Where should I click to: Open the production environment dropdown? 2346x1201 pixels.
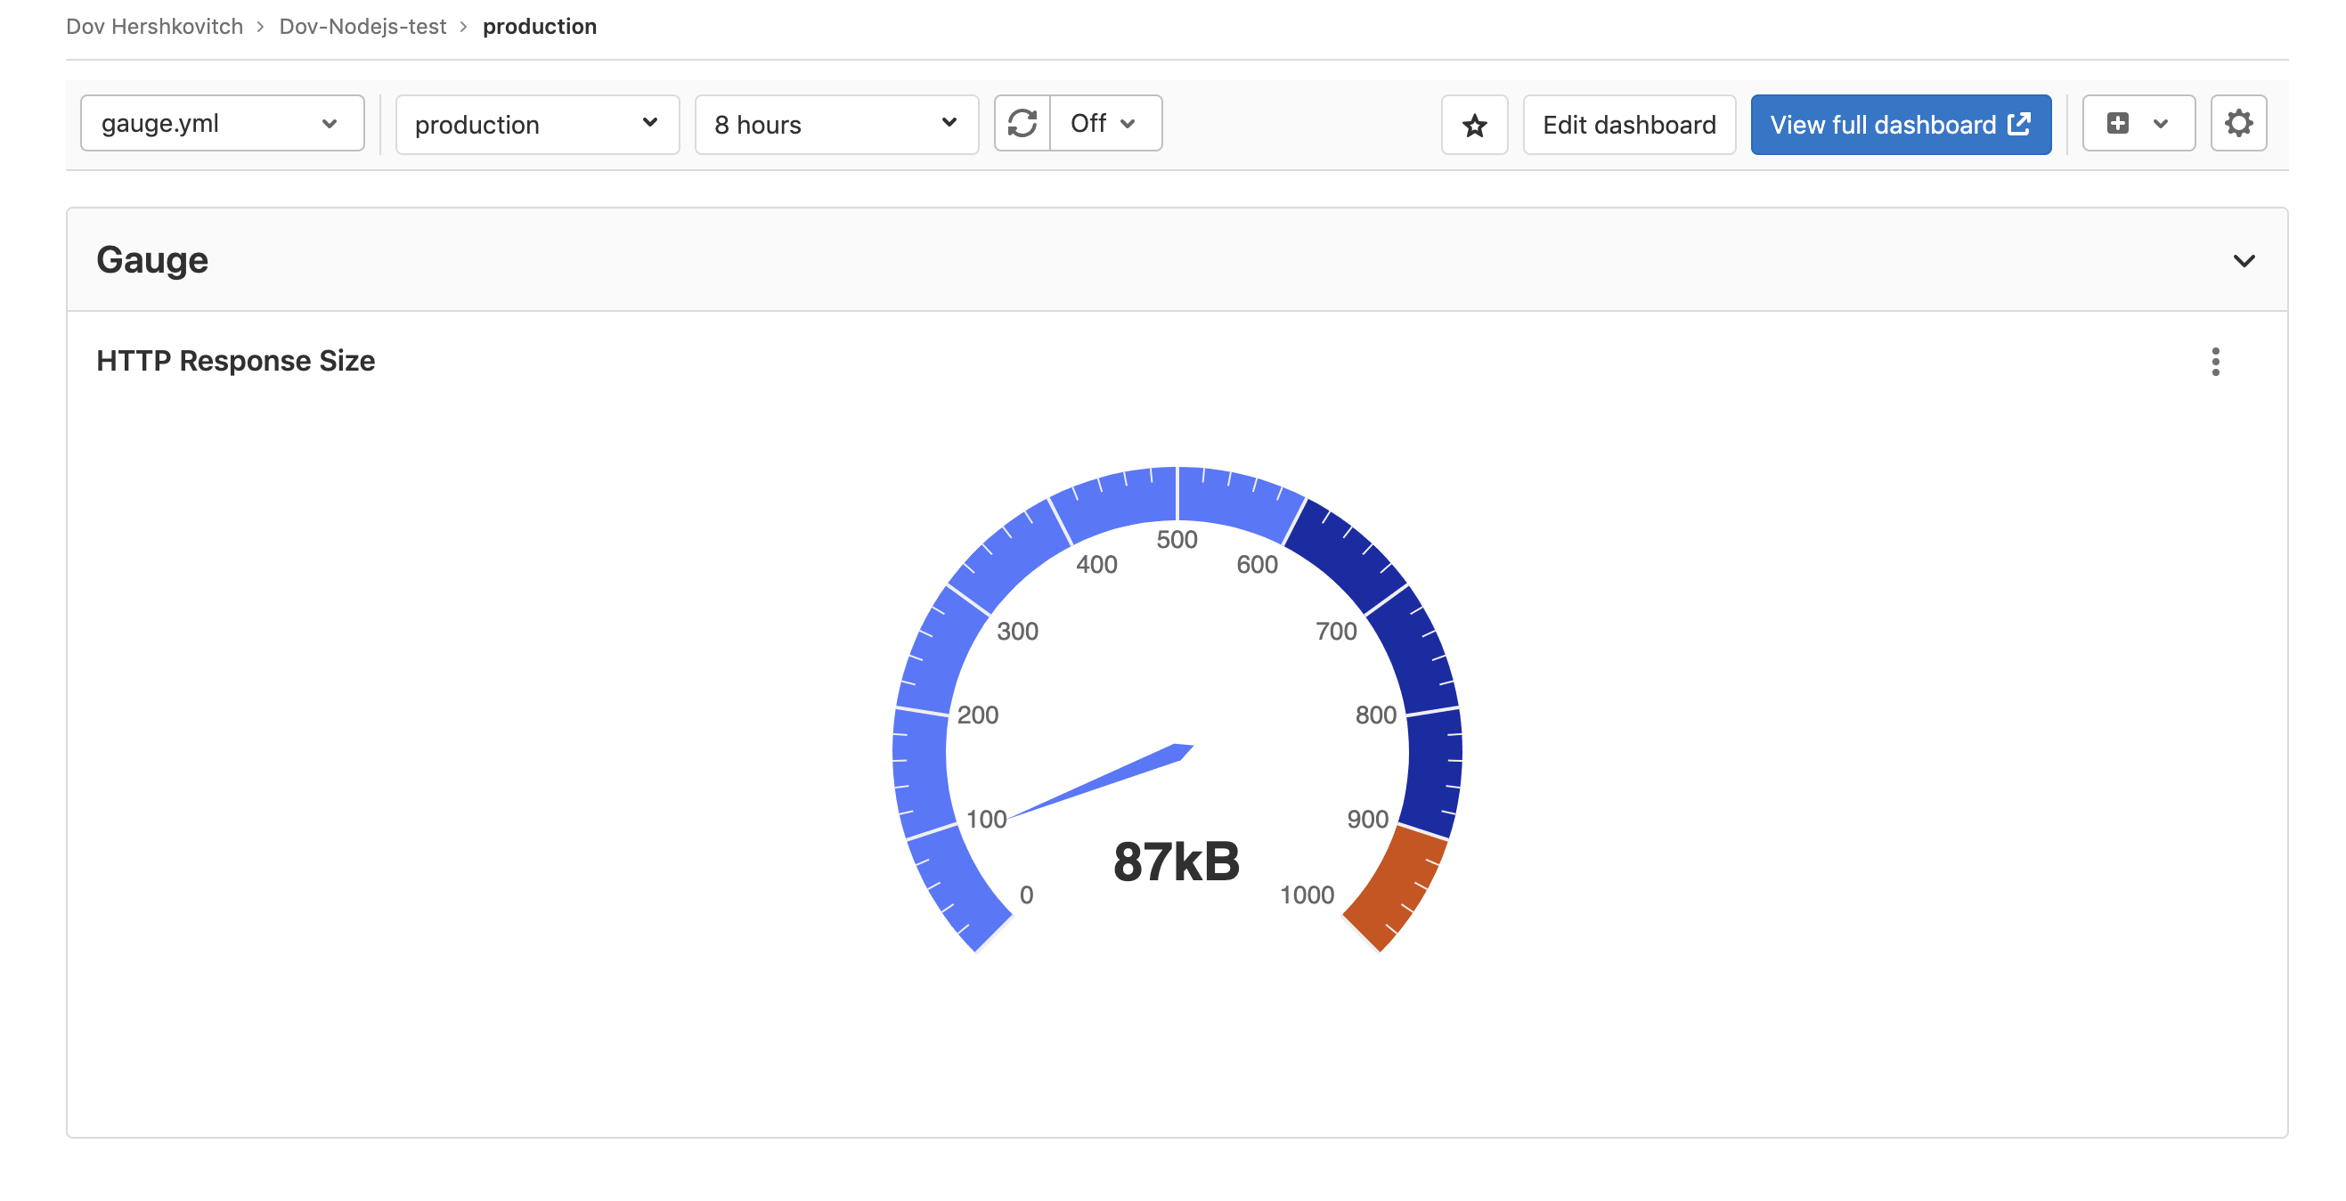coord(536,124)
